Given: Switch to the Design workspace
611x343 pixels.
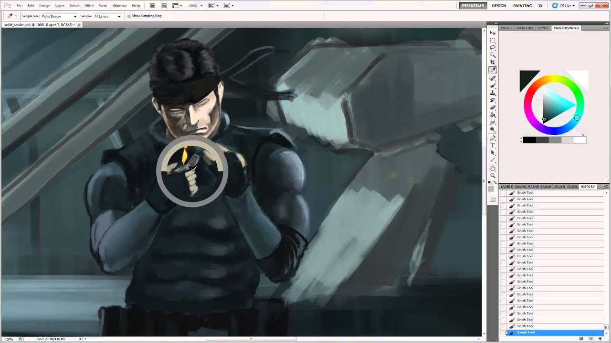Looking at the screenshot, I should click(499, 6).
